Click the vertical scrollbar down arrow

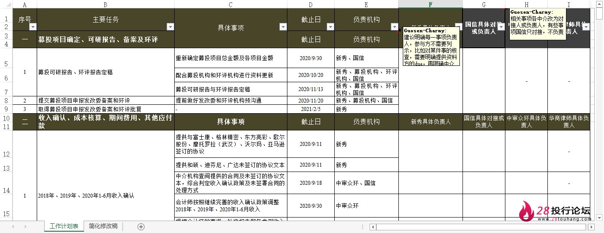coord(600,218)
